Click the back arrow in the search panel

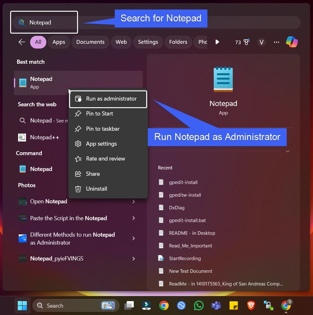coord(22,42)
